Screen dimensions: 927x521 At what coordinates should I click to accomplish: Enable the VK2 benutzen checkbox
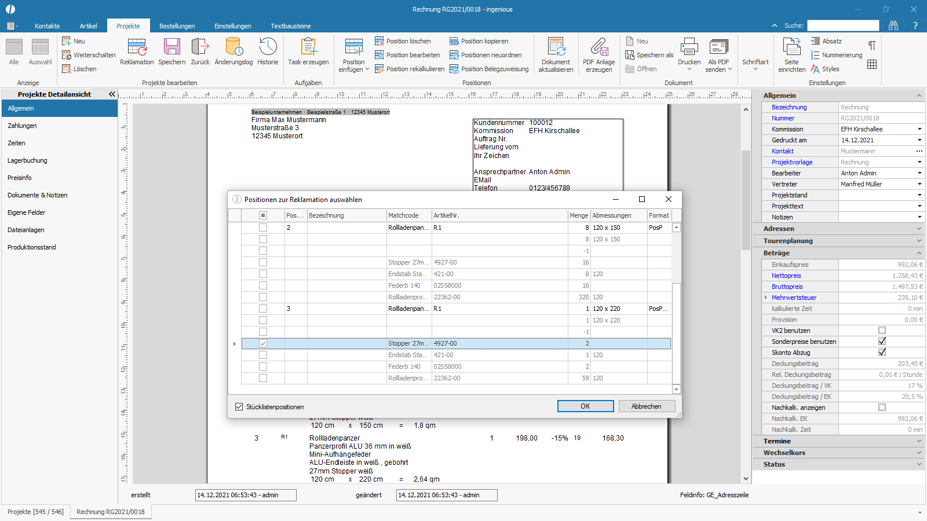pos(882,331)
